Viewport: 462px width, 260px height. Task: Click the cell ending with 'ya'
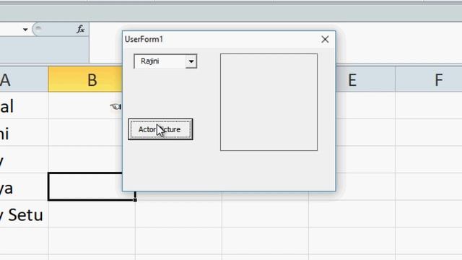click(x=24, y=187)
